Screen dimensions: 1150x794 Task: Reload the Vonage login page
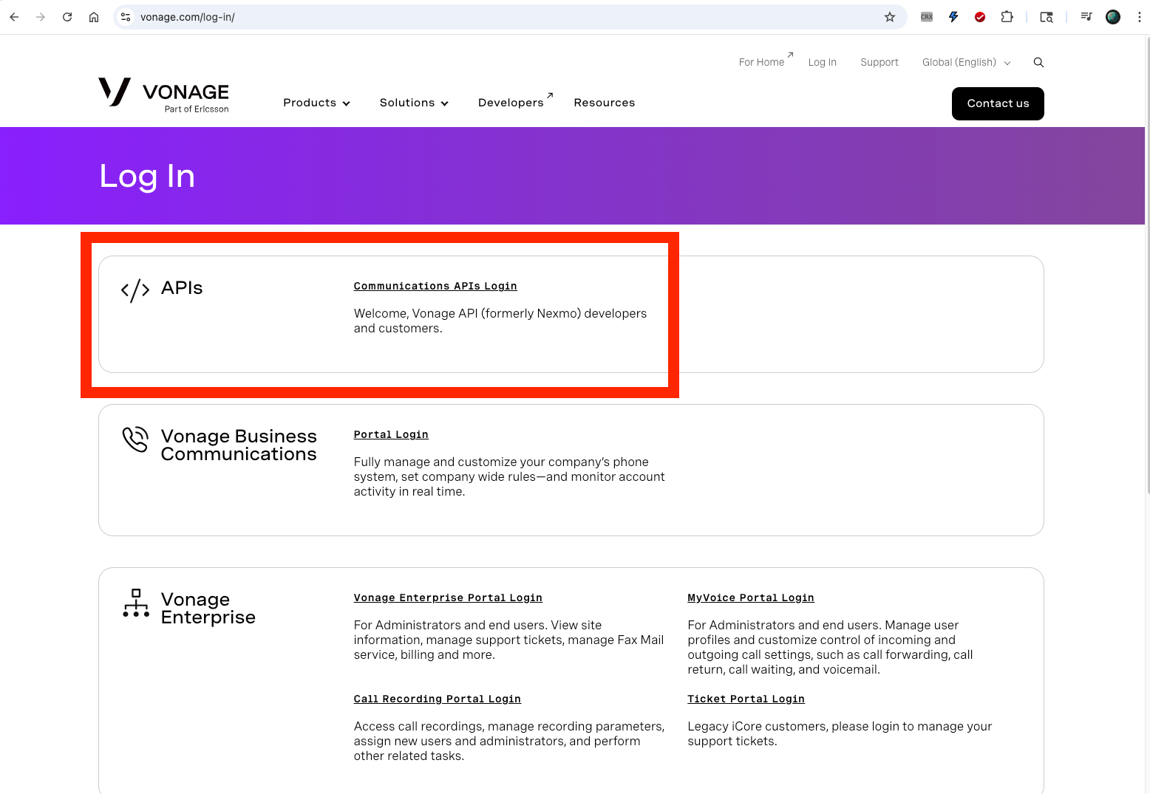tap(67, 17)
